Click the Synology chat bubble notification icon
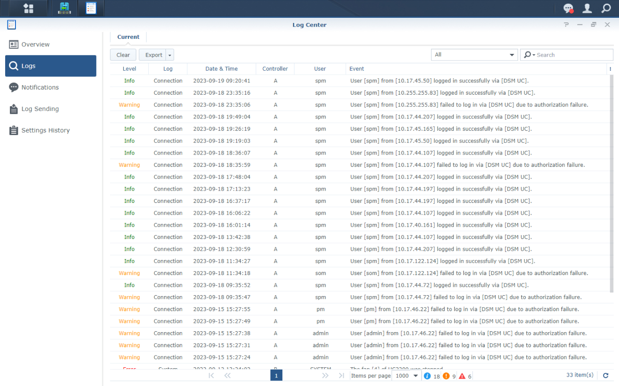The image size is (619, 386). coord(568,8)
